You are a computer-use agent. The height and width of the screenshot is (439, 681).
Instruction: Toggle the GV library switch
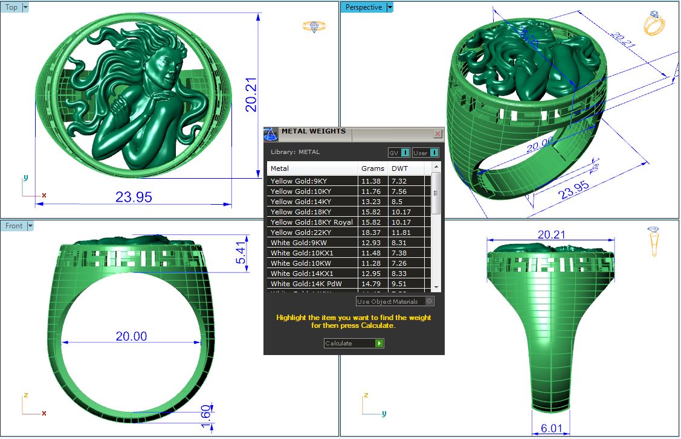click(x=405, y=153)
